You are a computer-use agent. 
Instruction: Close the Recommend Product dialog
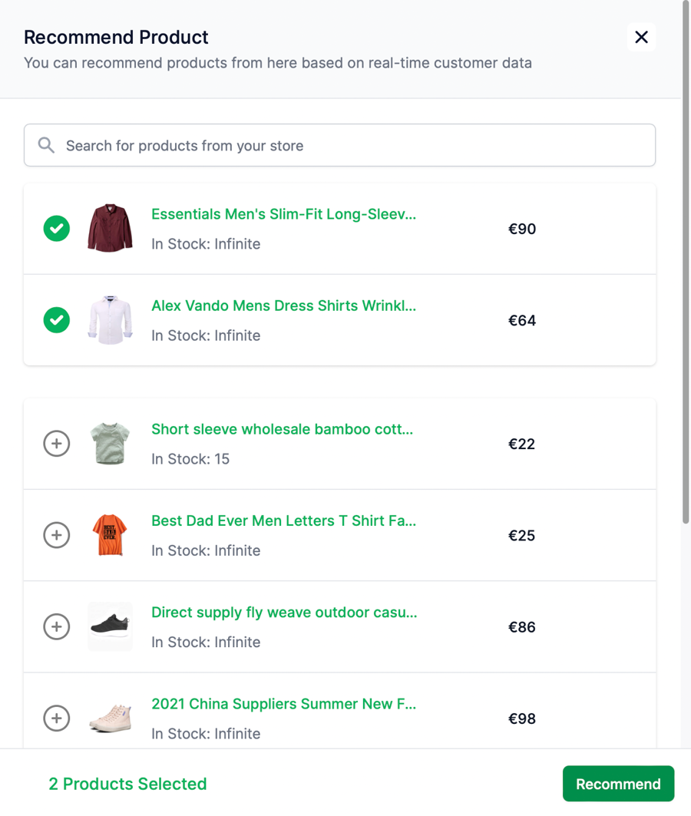click(x=641, y=37)
